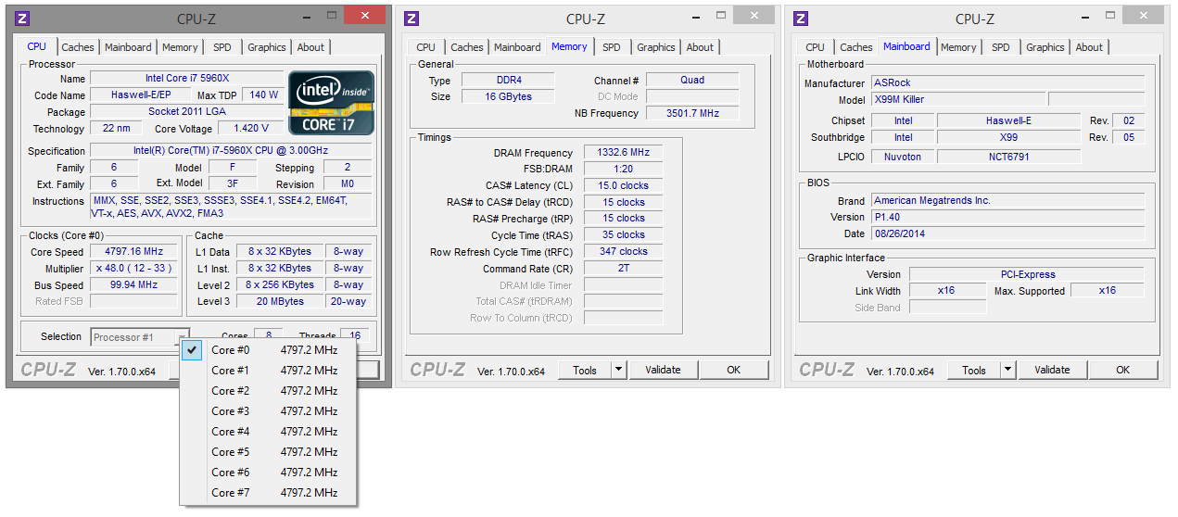Select Core #3 in the core list
The width and height of the screenshot is (1178, 517).
(268, 410)
